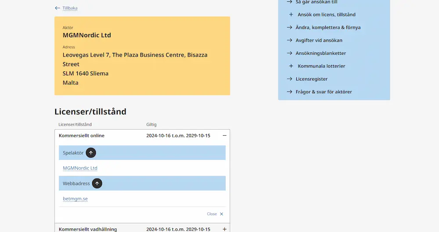Viewport: 439px width, 232px height.
Task: Sort by Webbadress using the arrow icon
Action: [x=97, y=183]
